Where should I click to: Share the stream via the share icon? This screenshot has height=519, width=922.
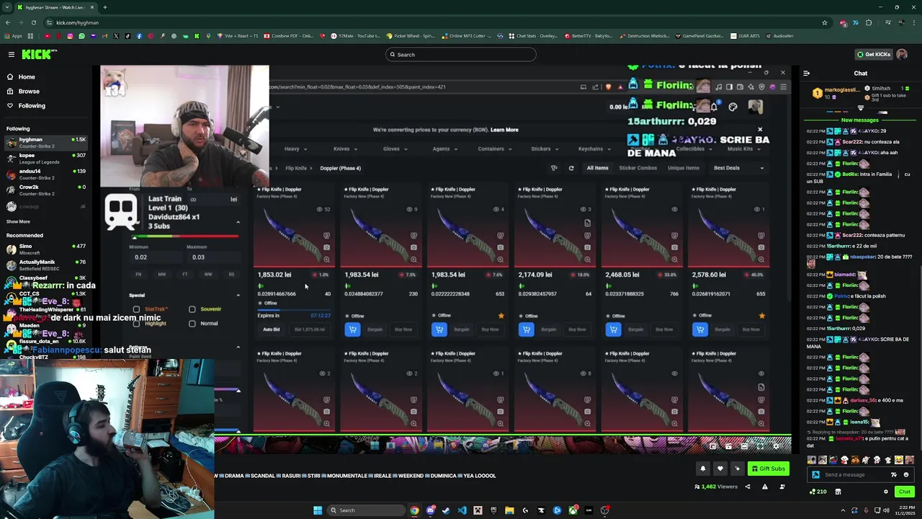click(747, 487)
